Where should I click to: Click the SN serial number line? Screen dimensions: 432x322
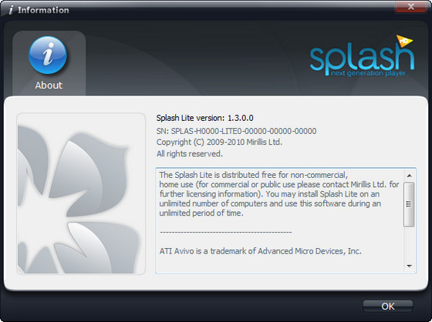236,131
